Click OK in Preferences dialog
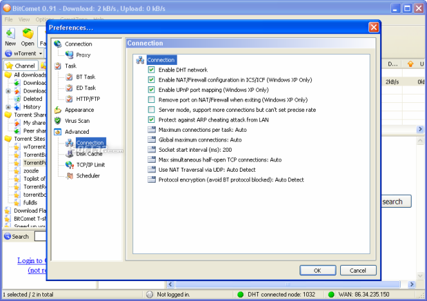Screen dimensions: 427x301 [318, 271]
